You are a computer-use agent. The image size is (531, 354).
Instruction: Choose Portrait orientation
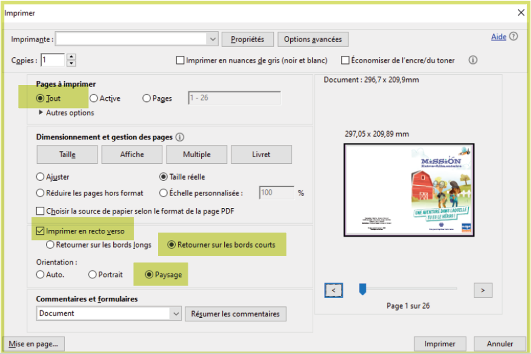pyautogui.click(x=93, y=275)
